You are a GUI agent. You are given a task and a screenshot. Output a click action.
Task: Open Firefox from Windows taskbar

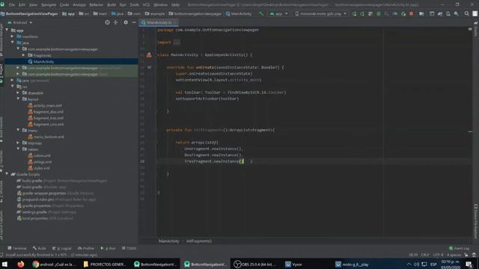[21, 264]
